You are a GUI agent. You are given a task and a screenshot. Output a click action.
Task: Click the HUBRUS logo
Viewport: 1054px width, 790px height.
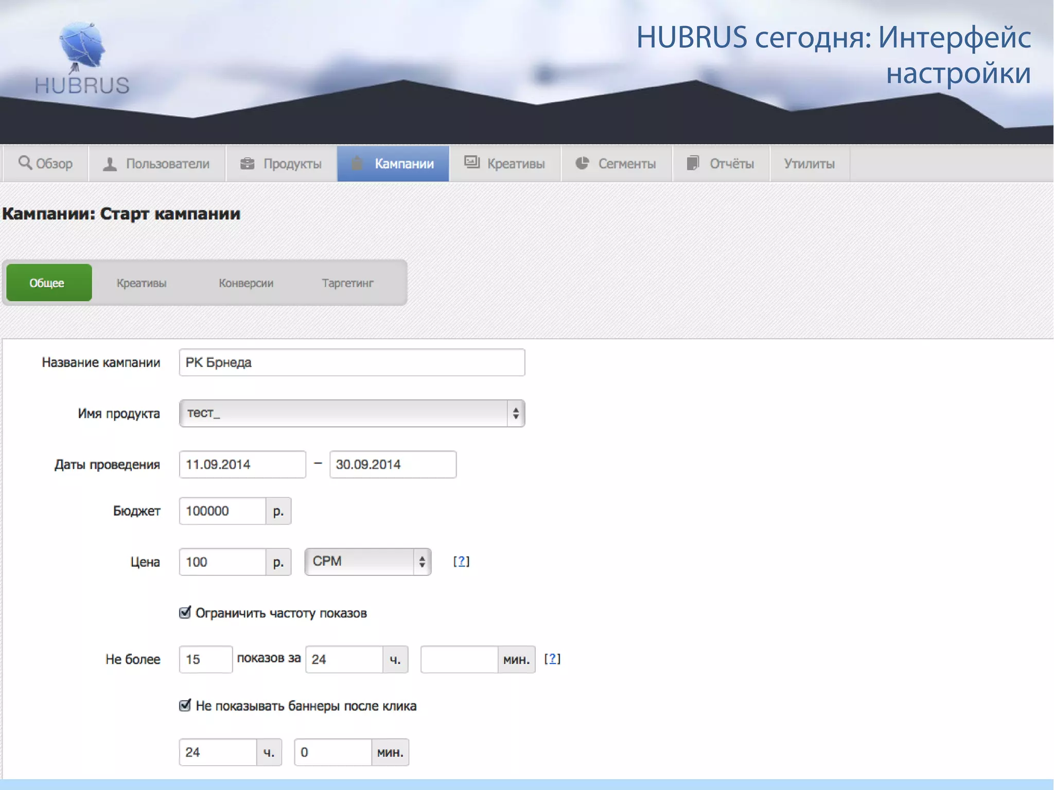[x=82, y=58]
